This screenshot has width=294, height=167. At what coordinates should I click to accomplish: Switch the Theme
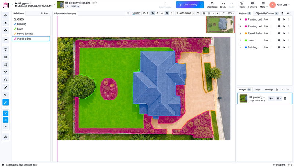tap(242, 5)
